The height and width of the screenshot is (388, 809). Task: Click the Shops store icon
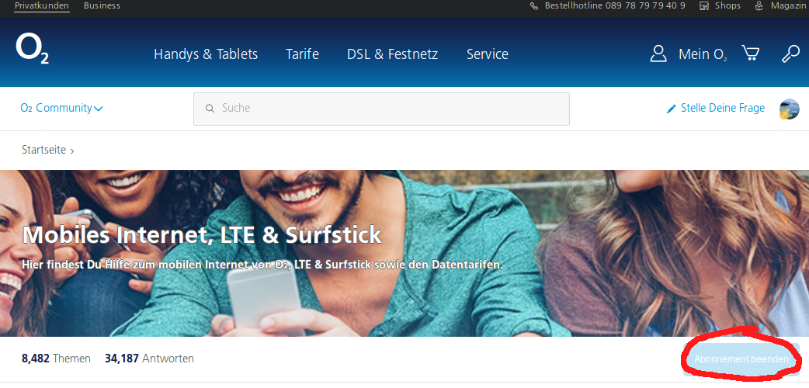click(x=703, y=5)
